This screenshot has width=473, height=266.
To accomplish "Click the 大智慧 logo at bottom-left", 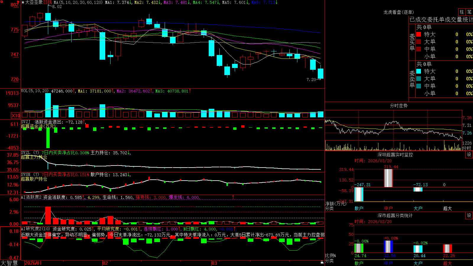I will (9, 263).
